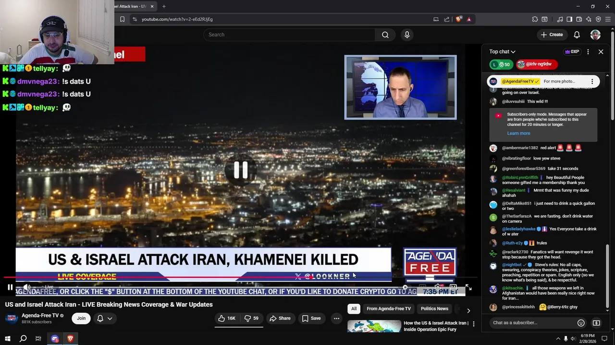Open Windows taskbar search
This screenshot has height=345, width=615.
pyautogui.click(x=23, y=339)
